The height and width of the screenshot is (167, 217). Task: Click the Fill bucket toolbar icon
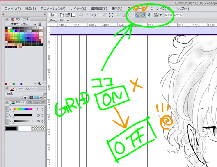(x=105, y=15)
